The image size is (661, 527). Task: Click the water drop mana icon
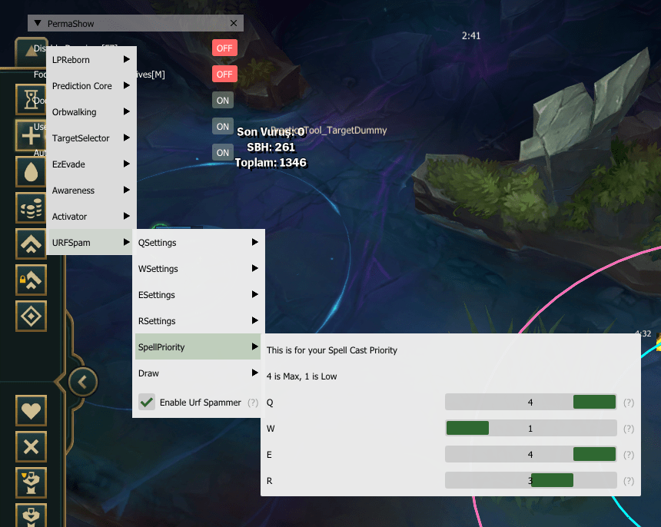pyautogui.click(x=31, y=171)
